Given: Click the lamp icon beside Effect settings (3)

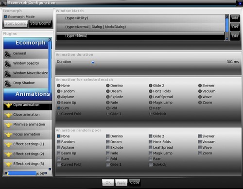Looking at the screenshot, I should point(8,164).
